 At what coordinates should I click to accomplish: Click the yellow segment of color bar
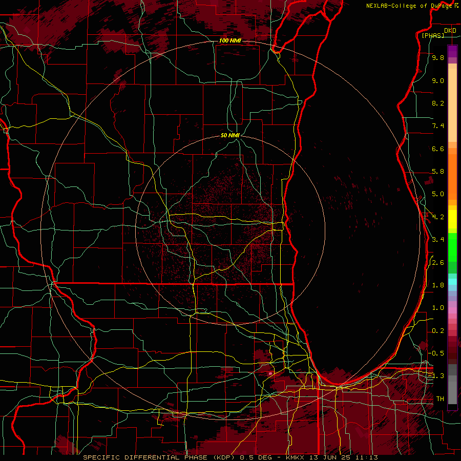tap(452, 219)
